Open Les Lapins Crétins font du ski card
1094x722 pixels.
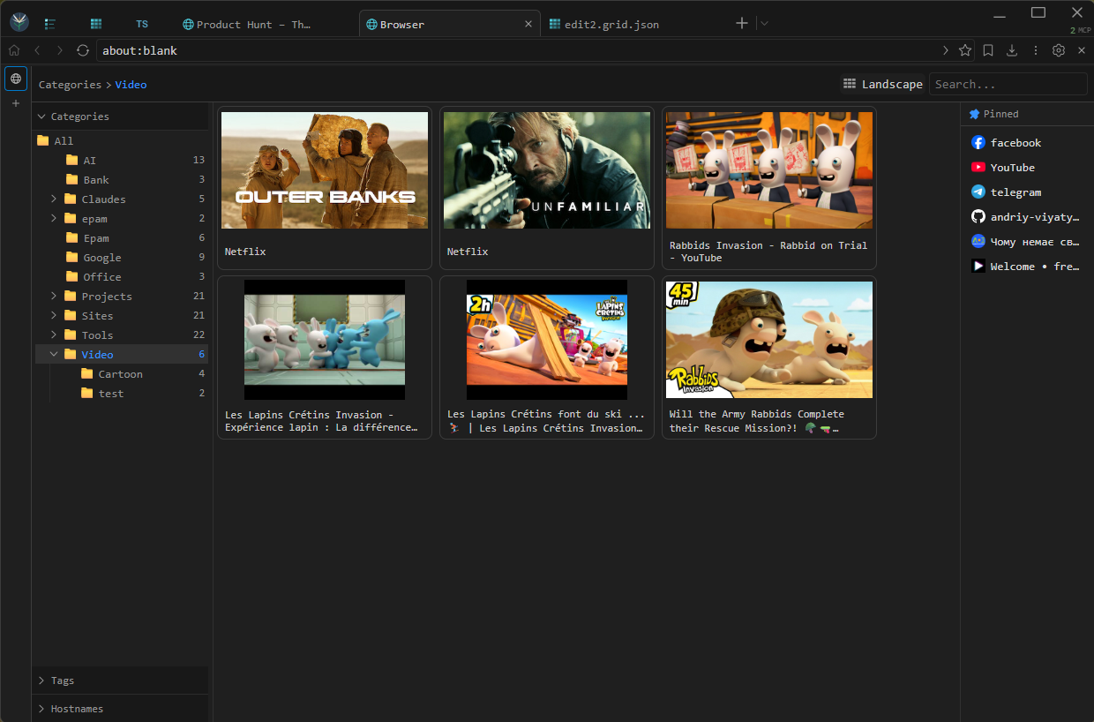point(547,357)
